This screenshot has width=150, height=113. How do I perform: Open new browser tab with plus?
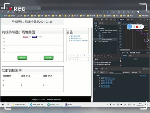tap(43, 8)
